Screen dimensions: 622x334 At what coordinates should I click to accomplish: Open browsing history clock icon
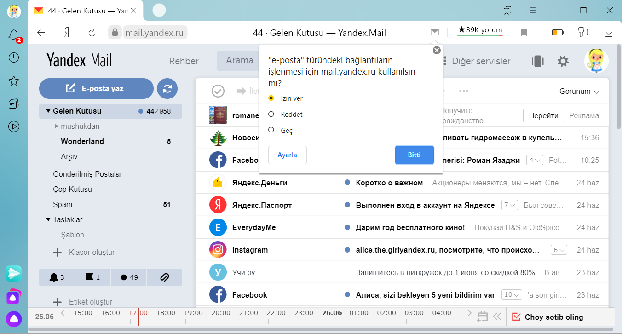[x=14, y=58]
